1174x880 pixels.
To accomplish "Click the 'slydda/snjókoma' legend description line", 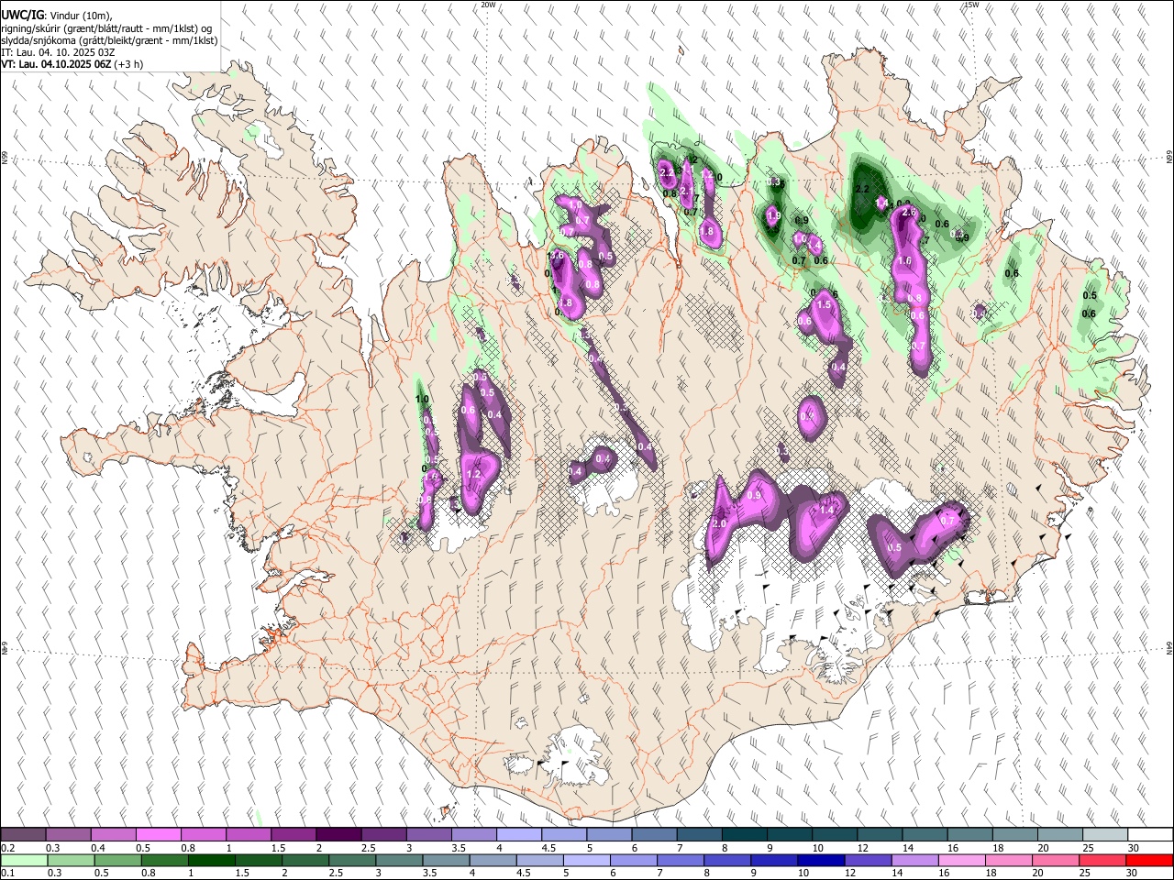I will pos(109,40).
